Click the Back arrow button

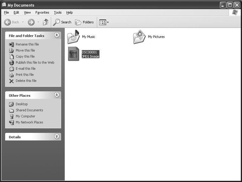click(x=7, y=22)
